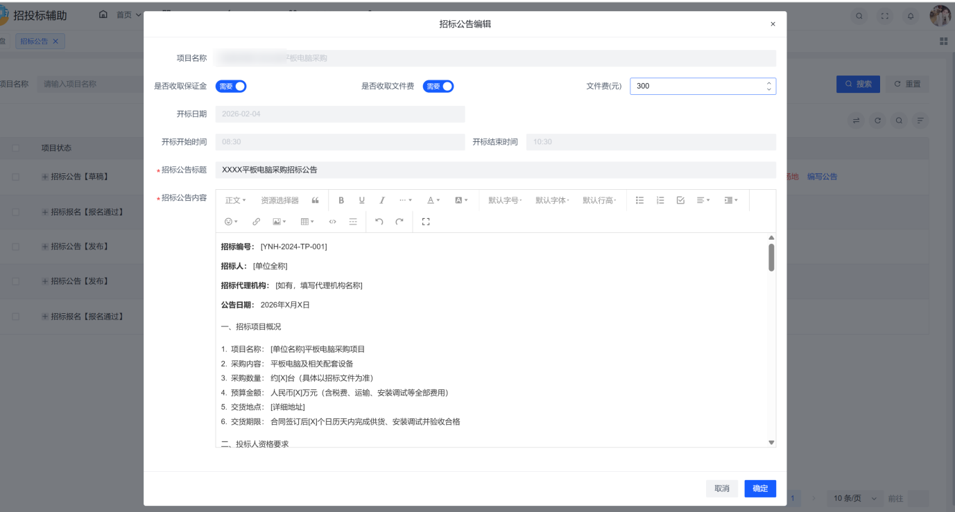The image size is (955, 512).
Task: Open the 正文 paragraph style dropdown
Action: pyautogui.click(x=234, y=200)
